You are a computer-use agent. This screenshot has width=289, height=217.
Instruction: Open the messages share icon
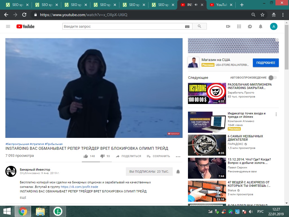250,26
